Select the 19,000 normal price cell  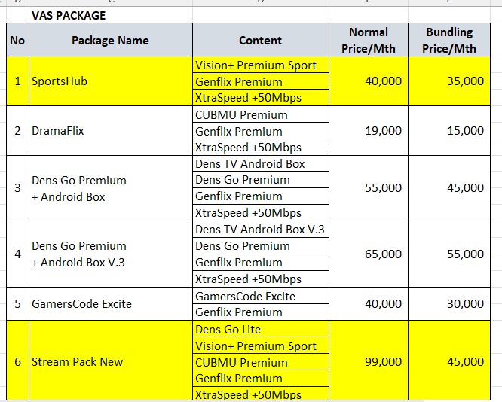tap(369, 131)
